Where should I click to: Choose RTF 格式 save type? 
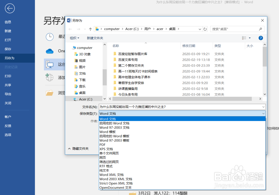[182, 166]
